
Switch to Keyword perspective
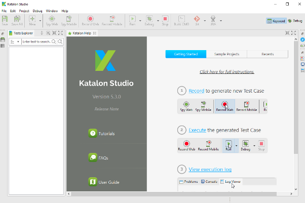pyautogui.click(x=276, y=21)
